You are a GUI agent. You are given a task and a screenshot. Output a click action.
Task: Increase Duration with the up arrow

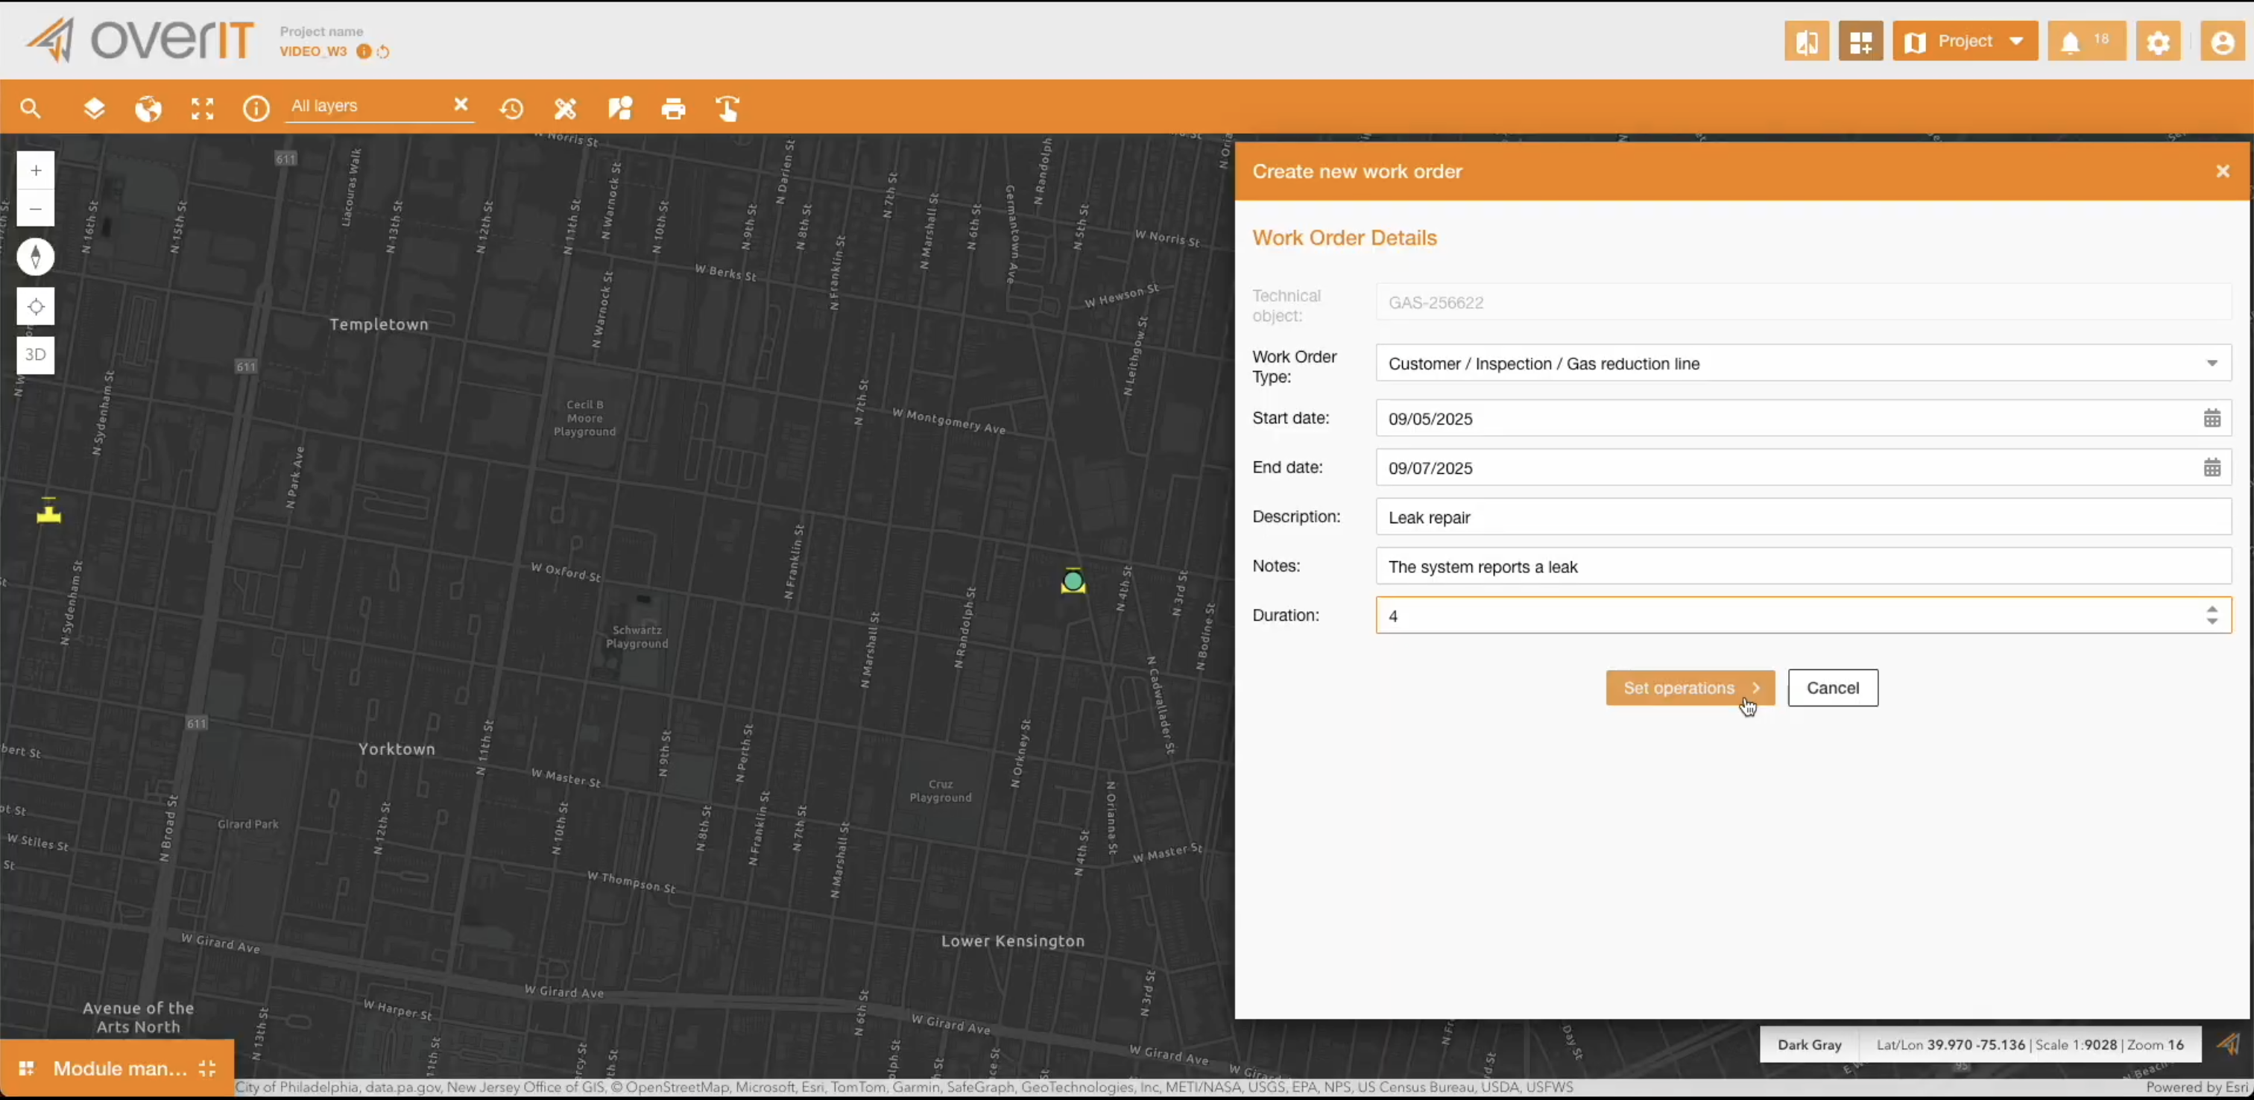point(2212,609)
